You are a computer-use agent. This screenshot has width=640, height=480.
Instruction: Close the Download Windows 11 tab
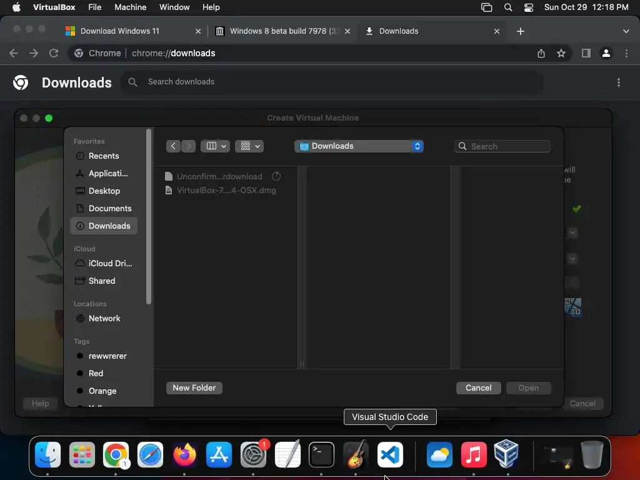(198, 31)
